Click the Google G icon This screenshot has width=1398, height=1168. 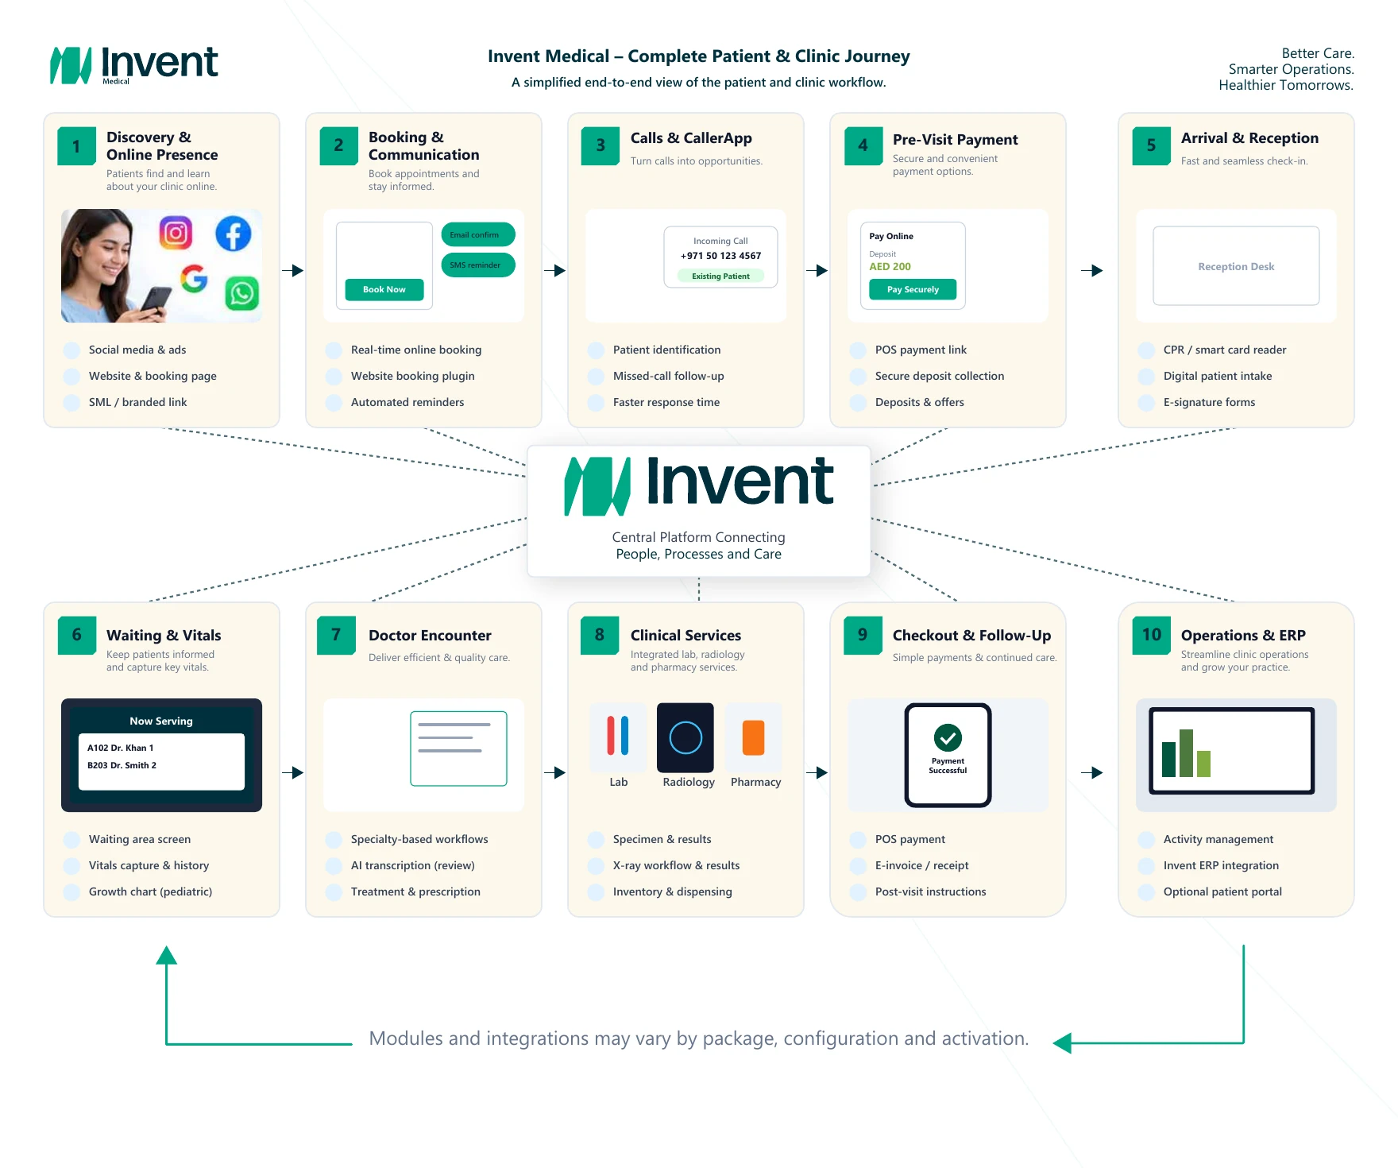pyautogui.click(x=194, y=278)
